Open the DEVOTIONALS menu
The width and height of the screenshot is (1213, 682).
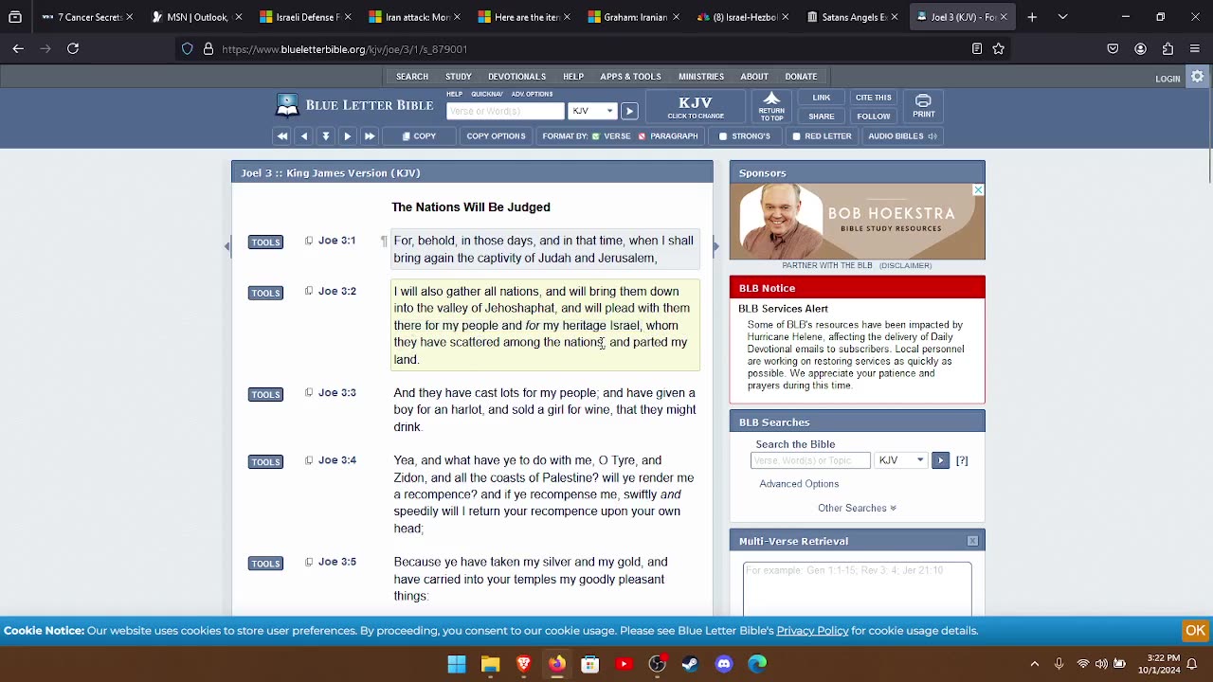coord(516,77)
